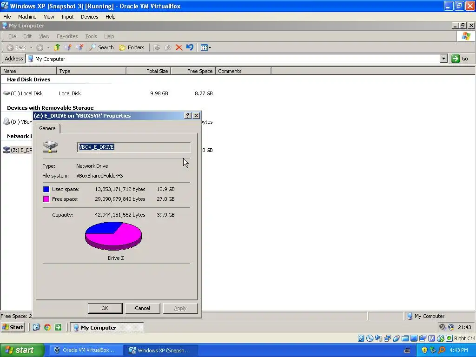The height and width of the screenshot is (357, 476).
Task: Click the green Go button
Action: click(x=460, y=59)
